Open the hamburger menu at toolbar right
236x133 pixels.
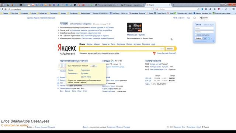pos(233,9)
